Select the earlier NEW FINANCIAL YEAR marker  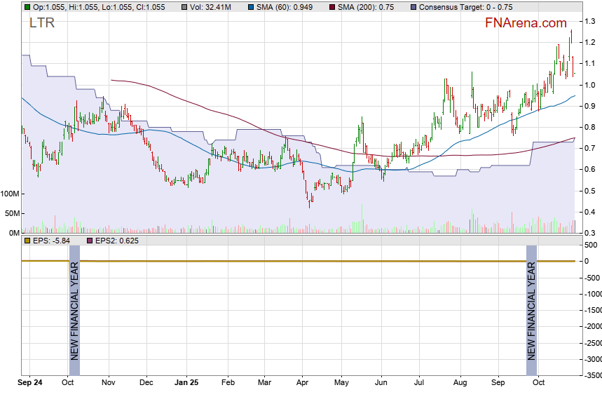[x=74, y=302]
